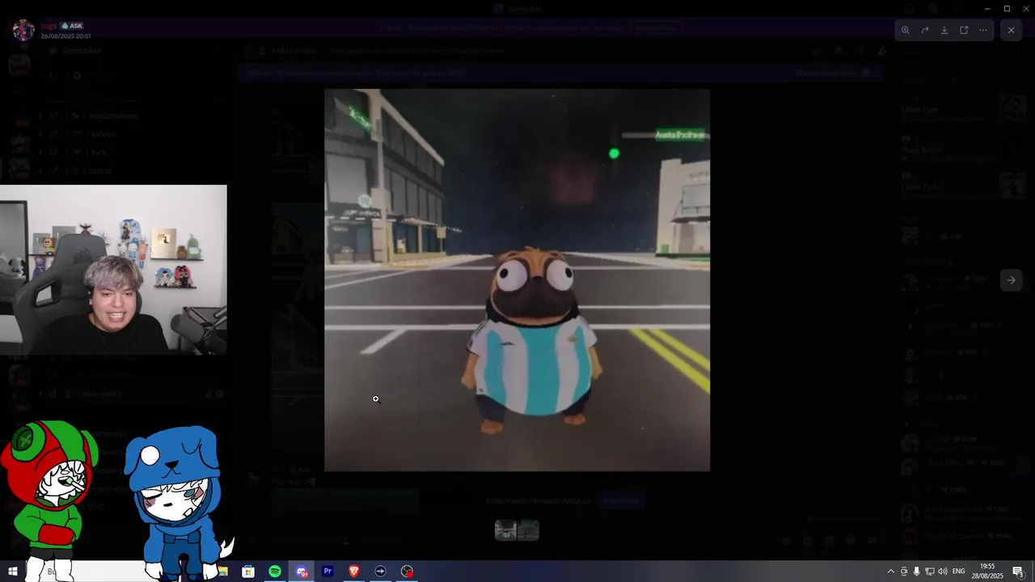Open the recording app on taskbar
Image resolution: width=1035 pixels, height=582 pixels.
(x=407, y=571)
